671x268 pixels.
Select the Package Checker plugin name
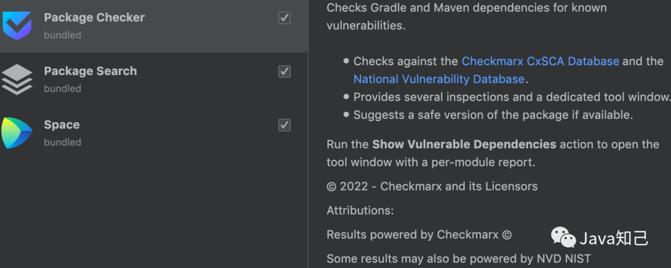(x=94, y=17)
